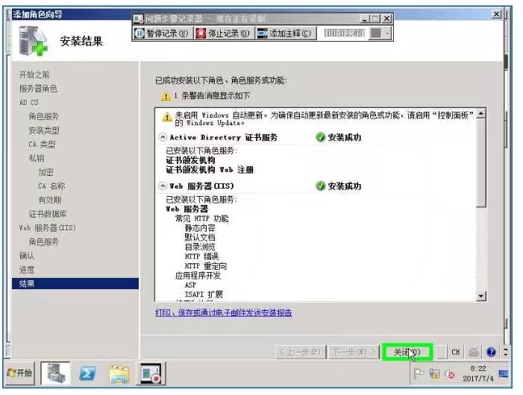
Task: Click the recorder timer 00:03:49
Action: click(345, 34)
